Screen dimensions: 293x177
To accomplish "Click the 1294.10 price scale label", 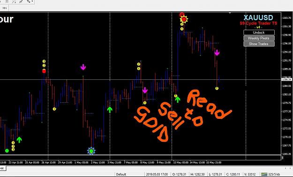I will (286, 52).
